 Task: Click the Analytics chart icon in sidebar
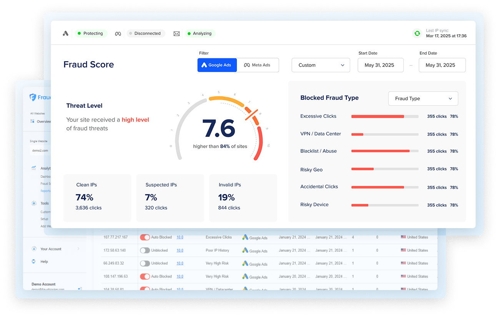[34, 168]
